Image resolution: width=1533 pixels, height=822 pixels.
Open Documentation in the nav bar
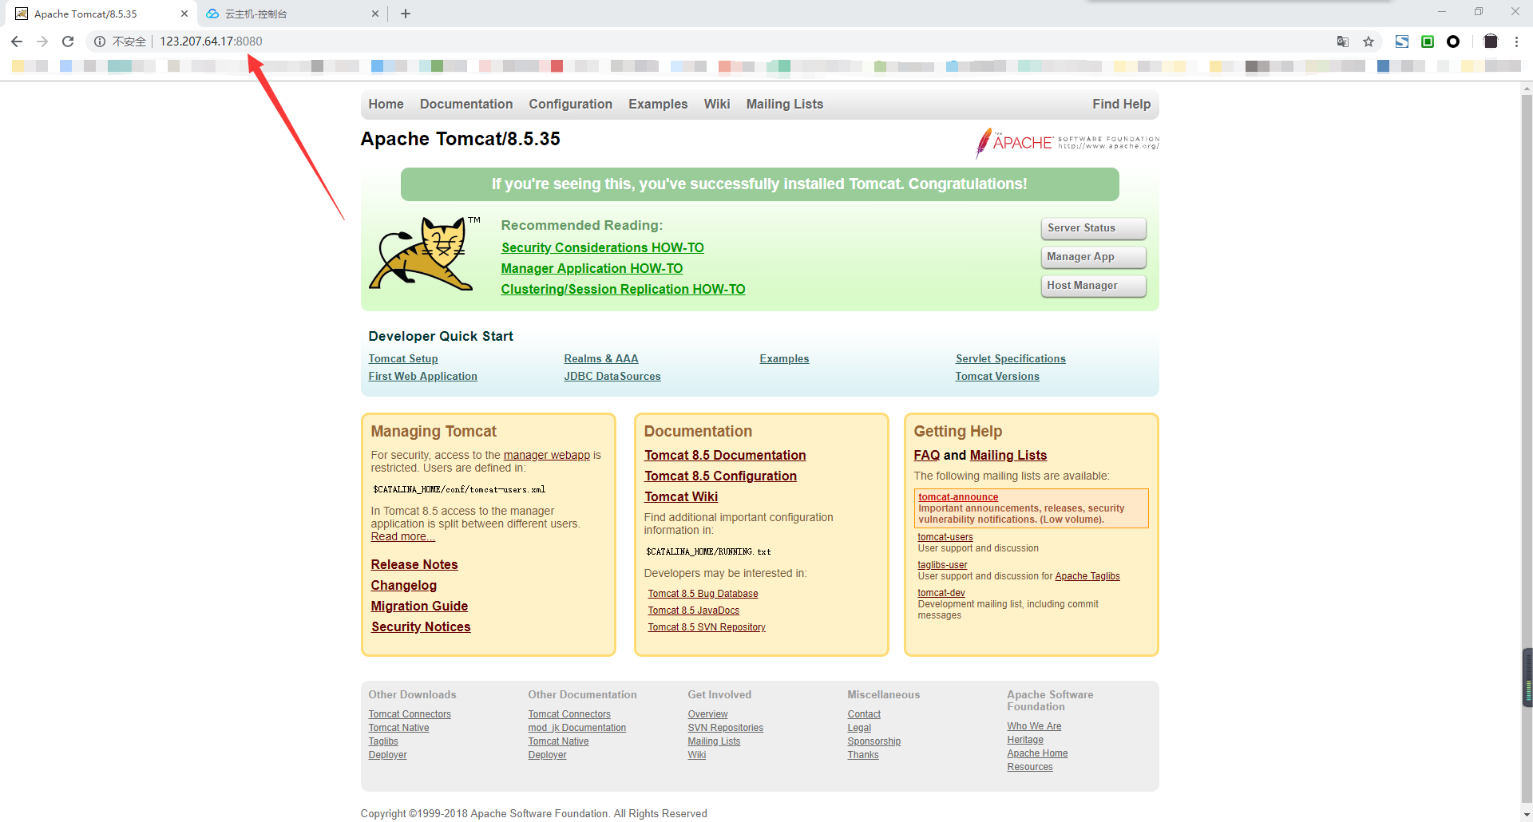pyautogui.click(x=466, y=104)
